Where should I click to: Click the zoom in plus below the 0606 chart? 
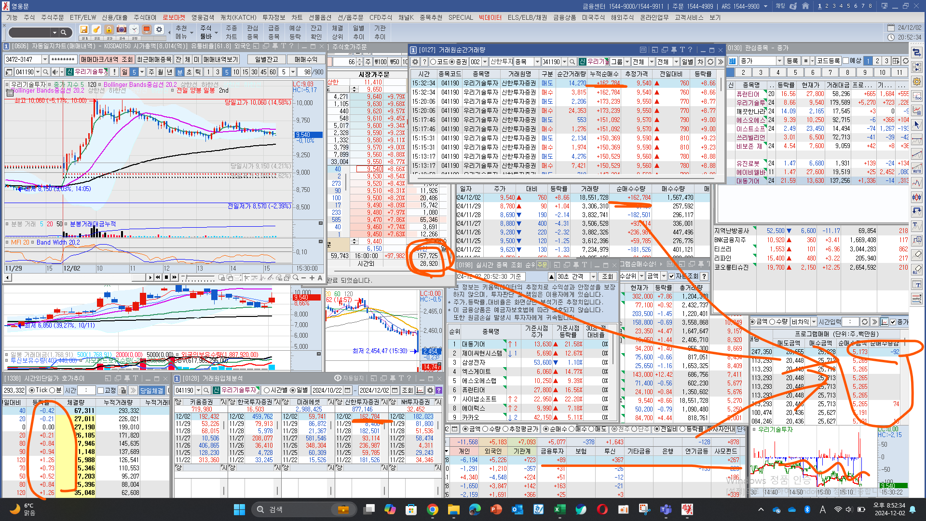[x=312, y=278]
